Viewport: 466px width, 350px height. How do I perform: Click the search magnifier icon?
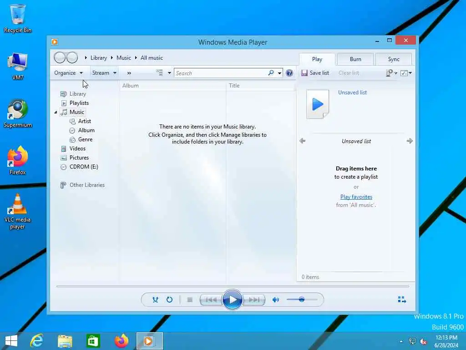click(271, 73)
